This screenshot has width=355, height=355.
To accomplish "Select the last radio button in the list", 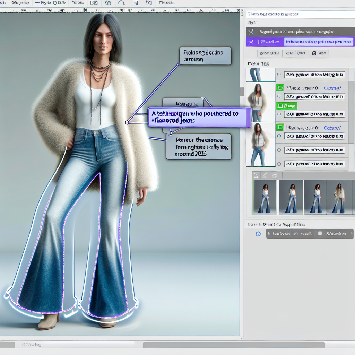I will click(x=278, y=164).
